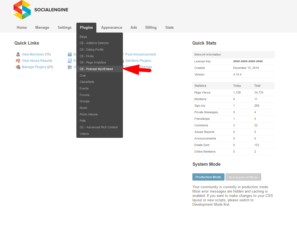The height and width of the screenshot is (227, 297).
Task: Select CB - Podcast Mp3/Embed plugin
Action: (x=96, y=69)
